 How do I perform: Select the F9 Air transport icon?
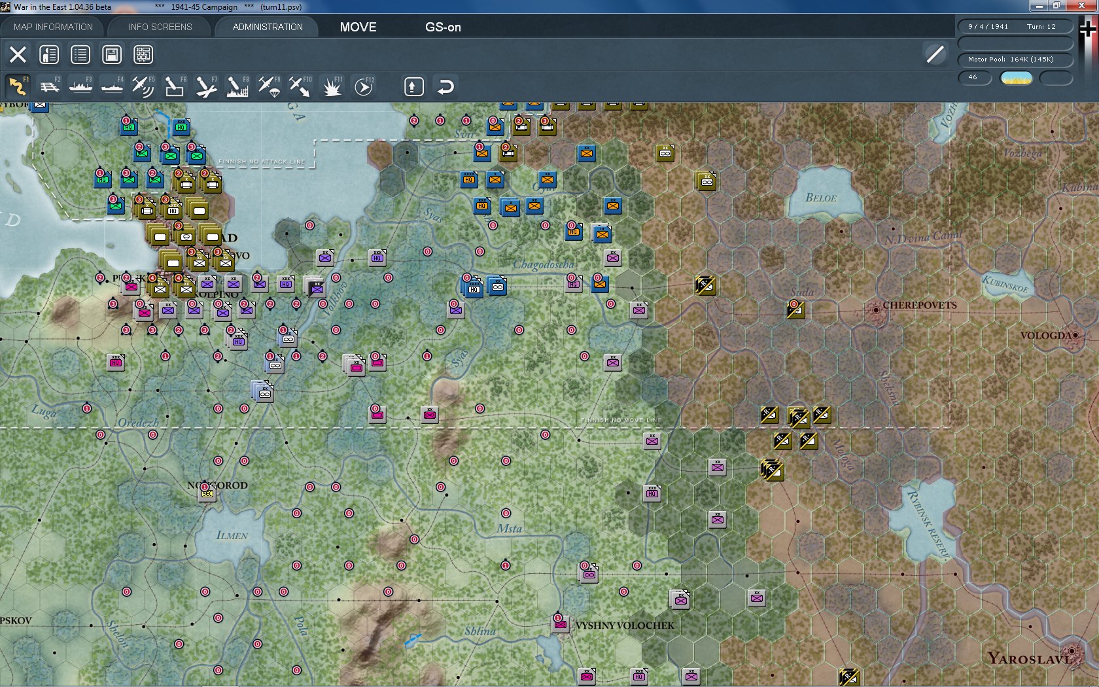tap(269, 86)
